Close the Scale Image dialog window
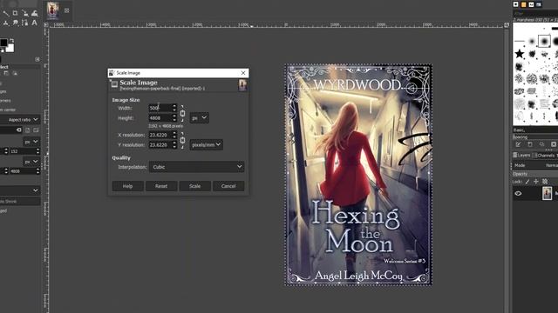 (243, 73)
